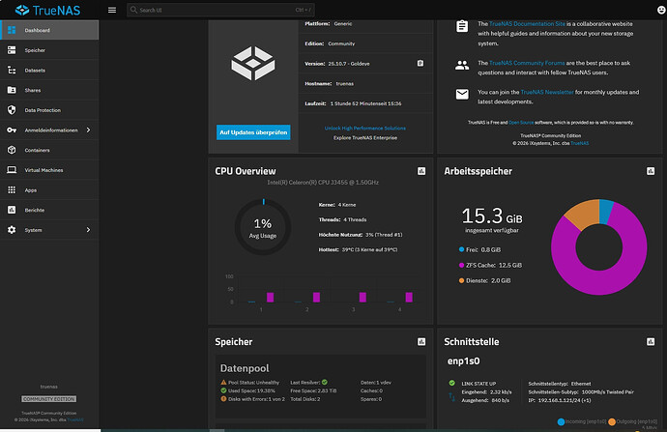The height and width of the screenshot is (432, 667).
Task: Click the Disks with Errors orange alert icon
Action: pos(223,399)
